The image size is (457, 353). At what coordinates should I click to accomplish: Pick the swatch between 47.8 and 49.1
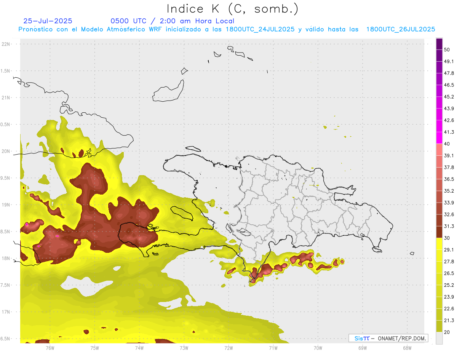tap(439, 67)
